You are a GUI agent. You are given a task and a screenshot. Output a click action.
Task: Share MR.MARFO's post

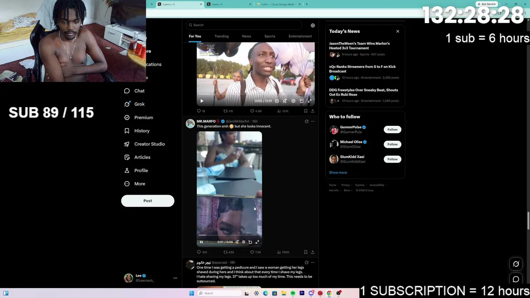click(x=313, y=252)
